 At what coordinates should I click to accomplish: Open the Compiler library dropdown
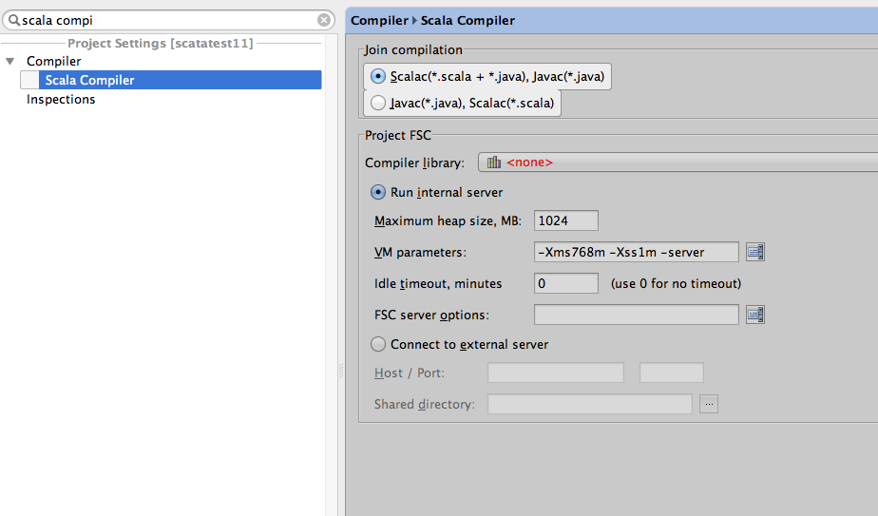click(x=678, y=162)
